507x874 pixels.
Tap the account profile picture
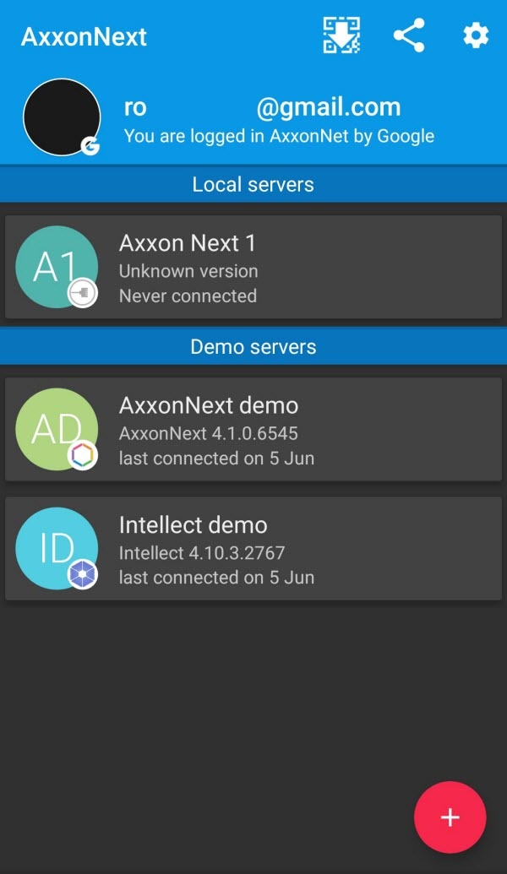[61, 117]
